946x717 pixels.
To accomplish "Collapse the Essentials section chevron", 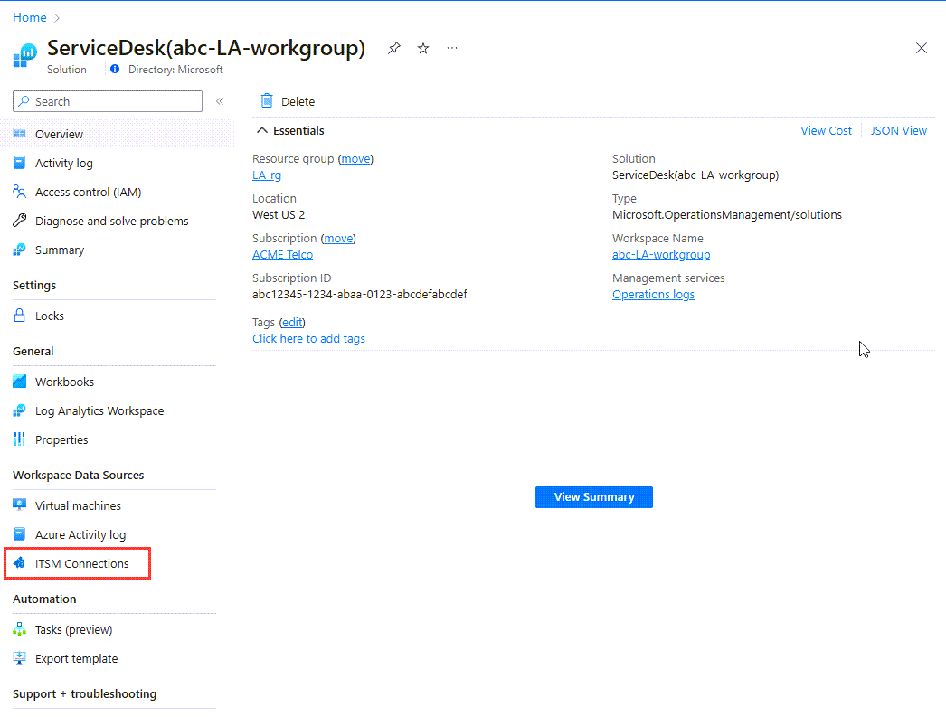I will click(262, 130).
